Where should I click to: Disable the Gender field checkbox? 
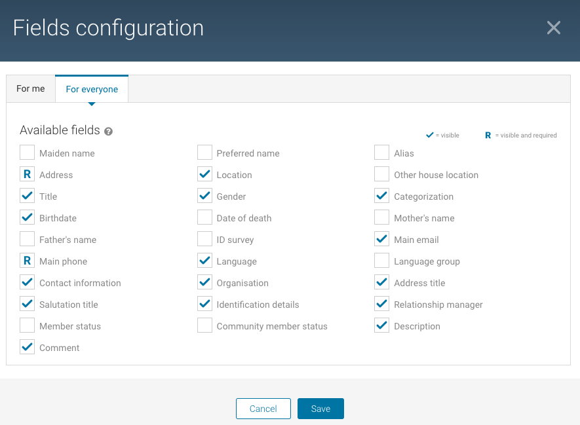tap(204, 196)
